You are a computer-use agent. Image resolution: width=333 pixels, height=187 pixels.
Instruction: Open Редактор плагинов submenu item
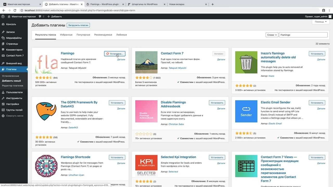pos(12,86)
